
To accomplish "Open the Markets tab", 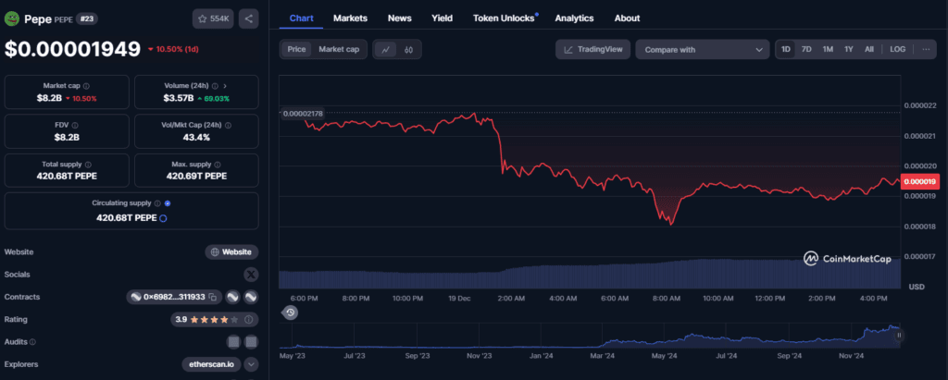I will click(x=350, y=18).
